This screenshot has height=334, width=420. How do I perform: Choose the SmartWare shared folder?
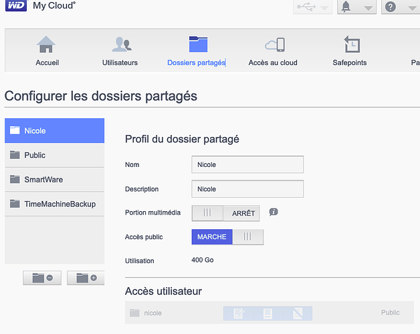coord(54,180)
